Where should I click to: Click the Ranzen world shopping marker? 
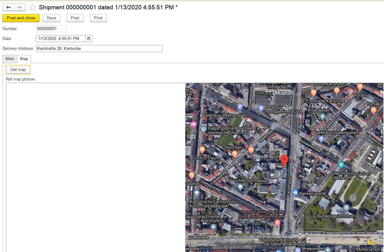click(x=295, y=192)
